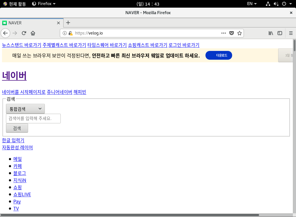Click the blue 다운로드 button
The height and width of the screenshot is (217, 296).
(x=219, y=55)
